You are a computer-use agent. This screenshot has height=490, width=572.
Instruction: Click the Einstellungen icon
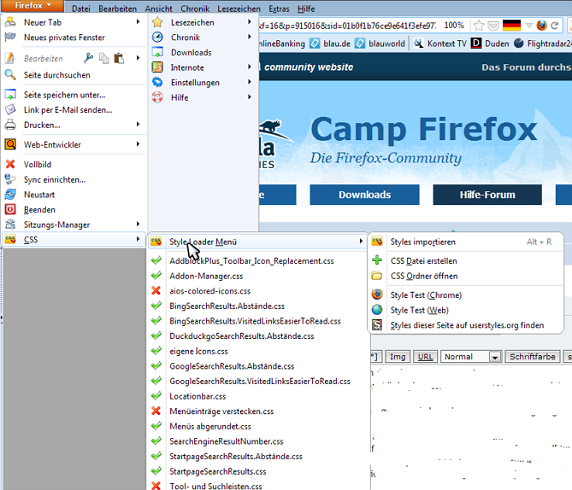(x=157, y=82)
